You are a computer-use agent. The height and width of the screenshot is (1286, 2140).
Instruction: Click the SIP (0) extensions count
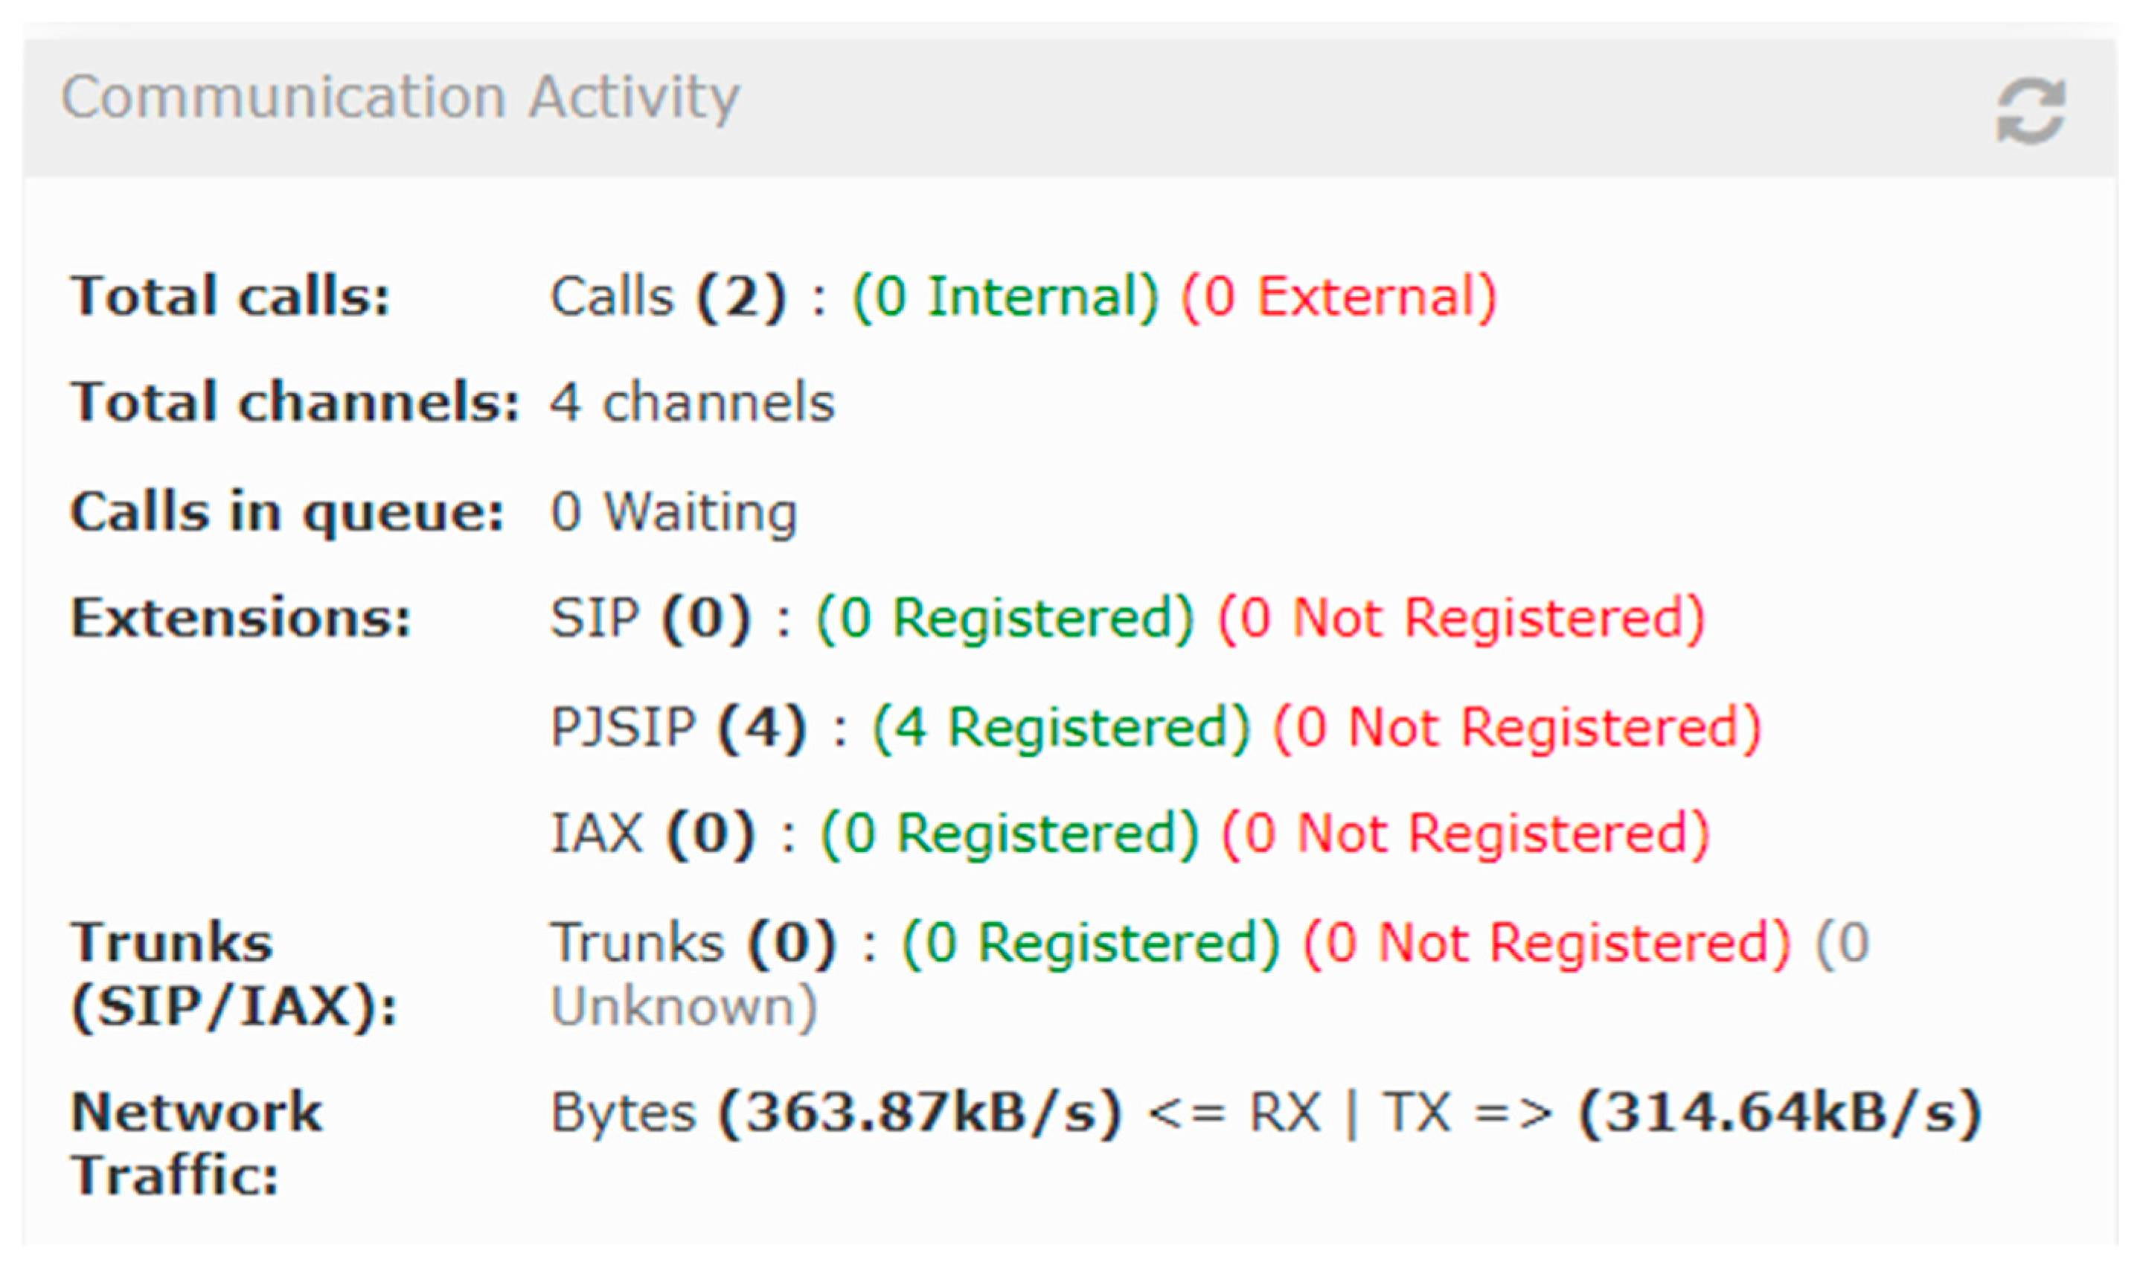pyautogui.click(x=650, y=618)
